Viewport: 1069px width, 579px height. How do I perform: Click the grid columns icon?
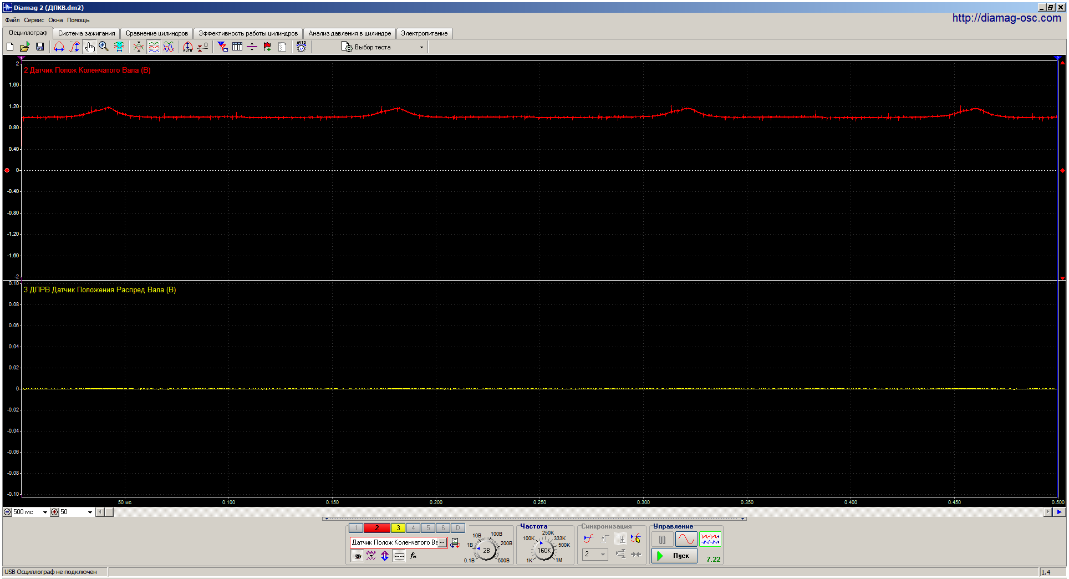click(x=237, y=47)
